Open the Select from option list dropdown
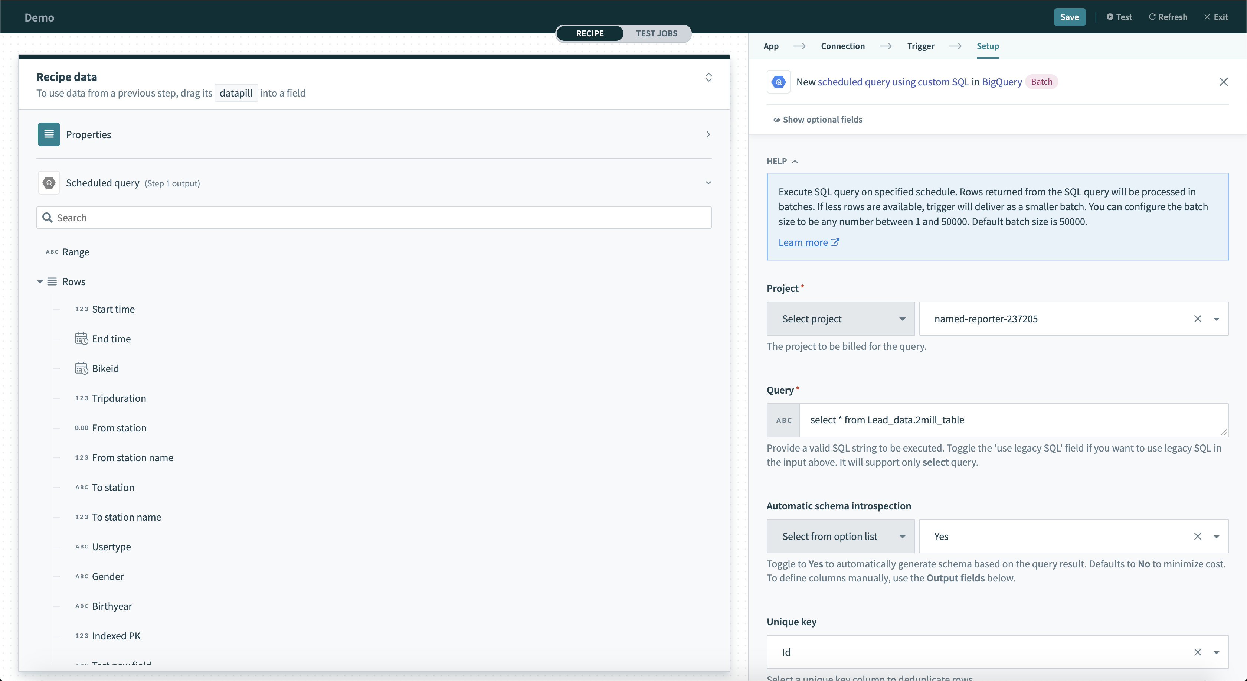Screen dimensions: 1247x681 click(840, 536)
